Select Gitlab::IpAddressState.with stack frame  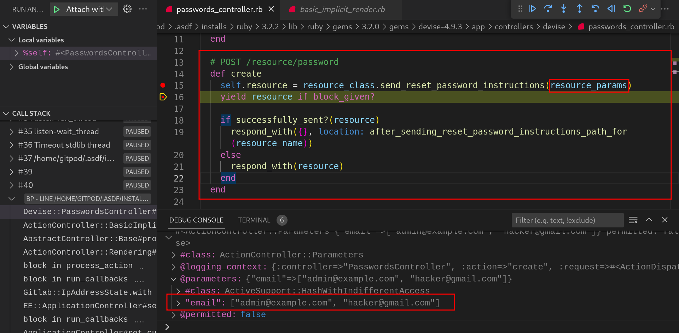pyautogui.click(x=79, y=292)
